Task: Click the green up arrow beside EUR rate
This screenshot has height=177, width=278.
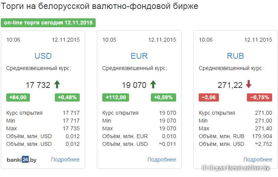Action: pos(153,84)
